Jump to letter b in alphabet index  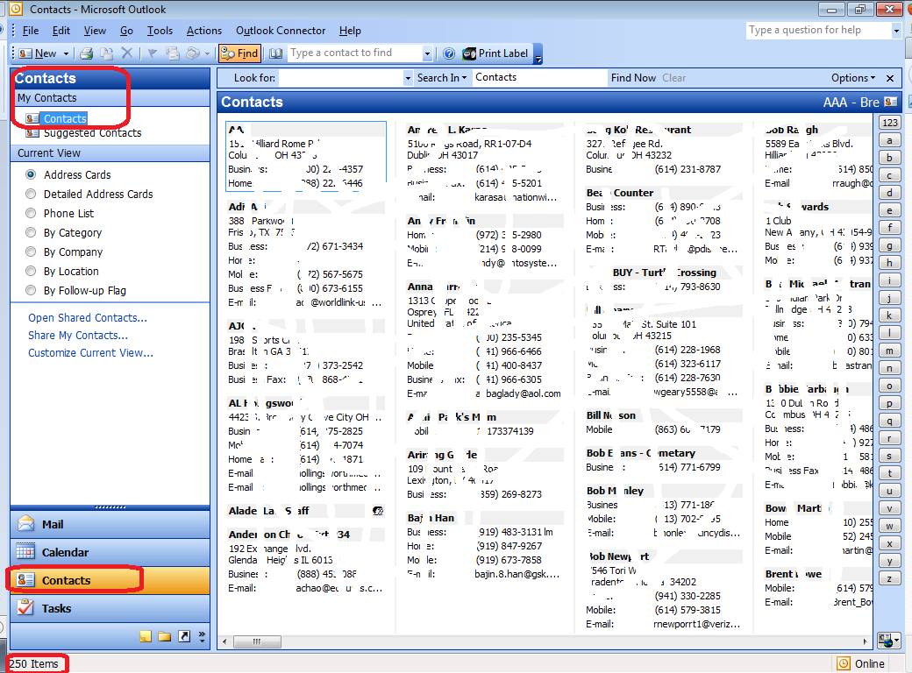click(889, 158)
